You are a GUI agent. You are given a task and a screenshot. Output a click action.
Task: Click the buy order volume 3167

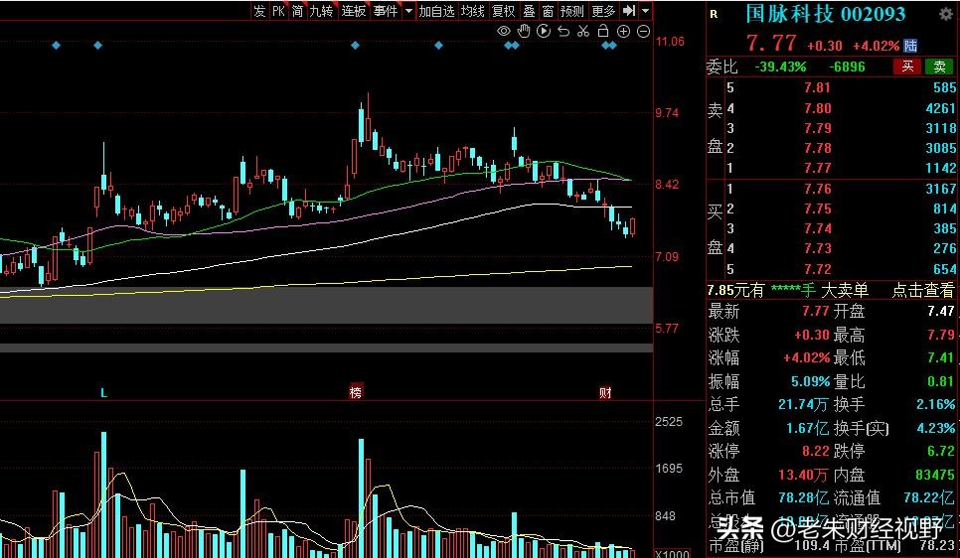click(x=941, y=189)
